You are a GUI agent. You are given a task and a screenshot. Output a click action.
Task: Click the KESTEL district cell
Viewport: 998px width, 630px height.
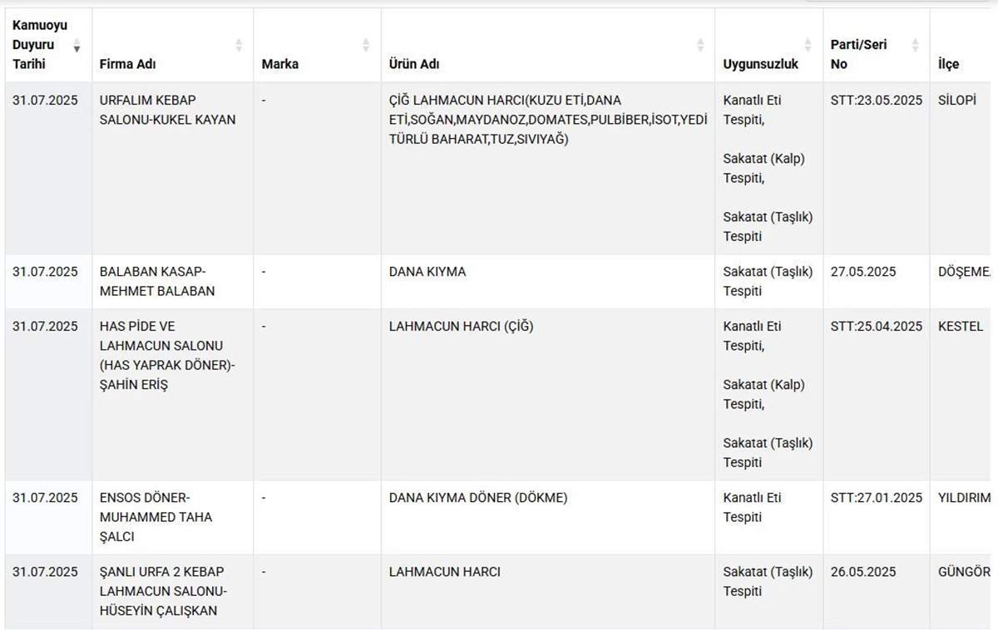[960, 327]
